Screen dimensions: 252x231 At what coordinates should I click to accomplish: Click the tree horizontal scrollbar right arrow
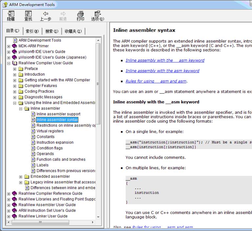pos(93,222)
